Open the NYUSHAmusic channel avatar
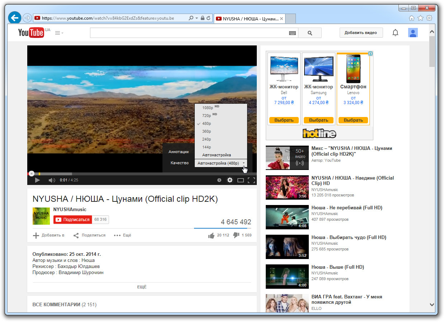This screenshot has height=322, width=444. coord(41,216)
